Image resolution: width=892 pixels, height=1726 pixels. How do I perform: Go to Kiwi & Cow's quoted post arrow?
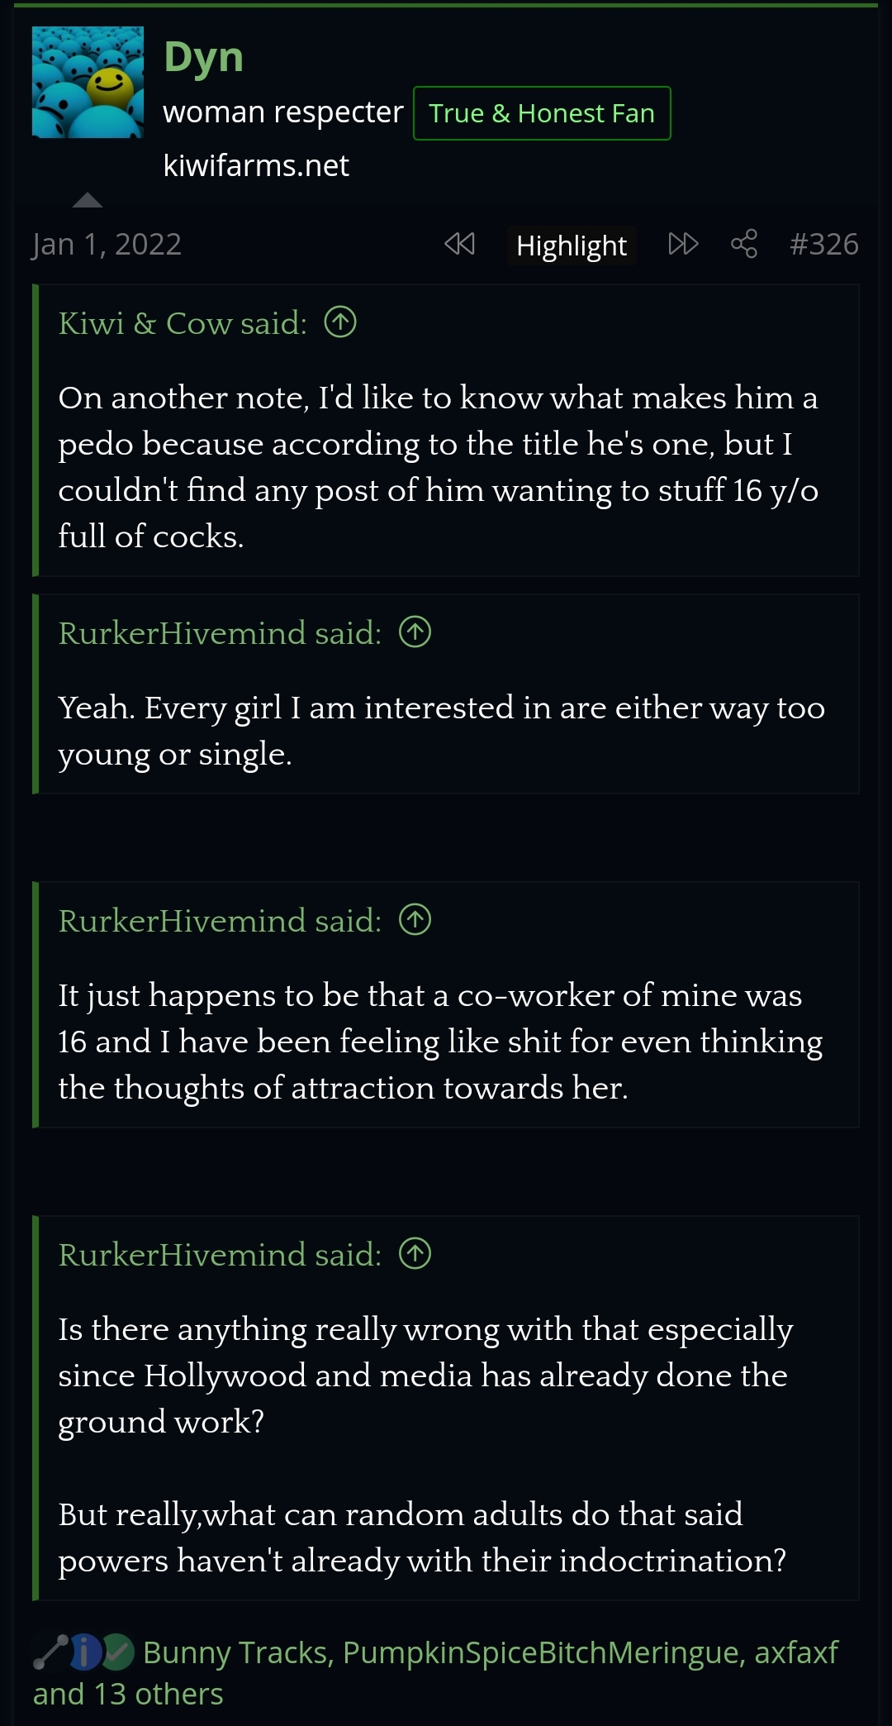point(340,322)
